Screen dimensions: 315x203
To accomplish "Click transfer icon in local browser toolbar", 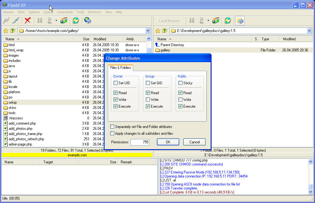I will click(x=216, y=20).
